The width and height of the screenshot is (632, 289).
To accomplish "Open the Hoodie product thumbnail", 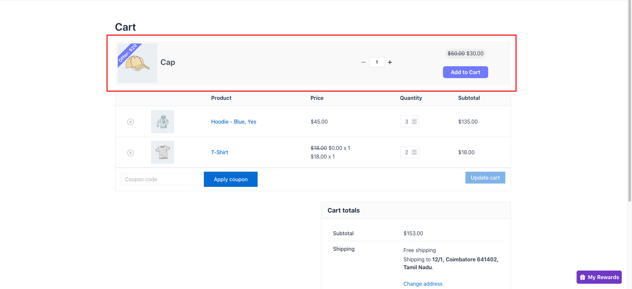I will (x=163, y=122).
